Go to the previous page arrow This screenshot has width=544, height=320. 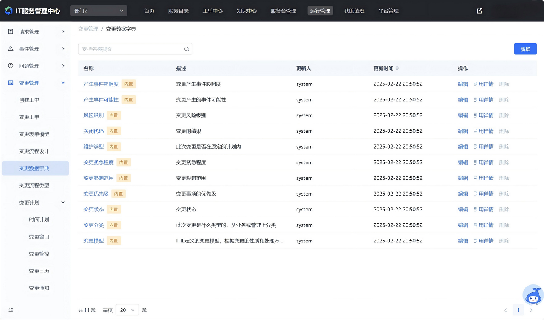tap(505, 310)
